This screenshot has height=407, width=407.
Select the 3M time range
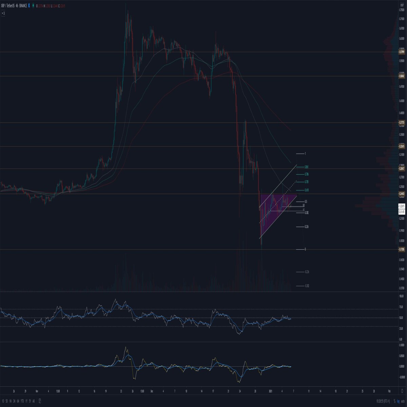(14, 401)
